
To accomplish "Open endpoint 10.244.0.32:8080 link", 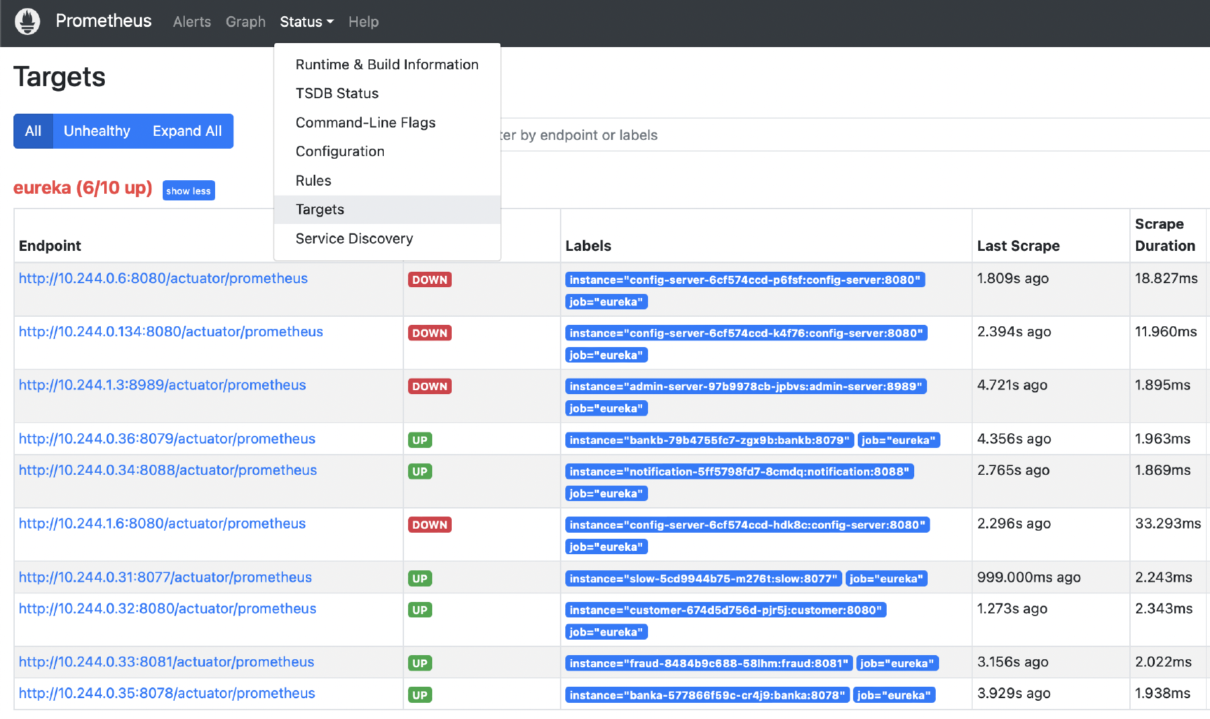I will (167, 609).
